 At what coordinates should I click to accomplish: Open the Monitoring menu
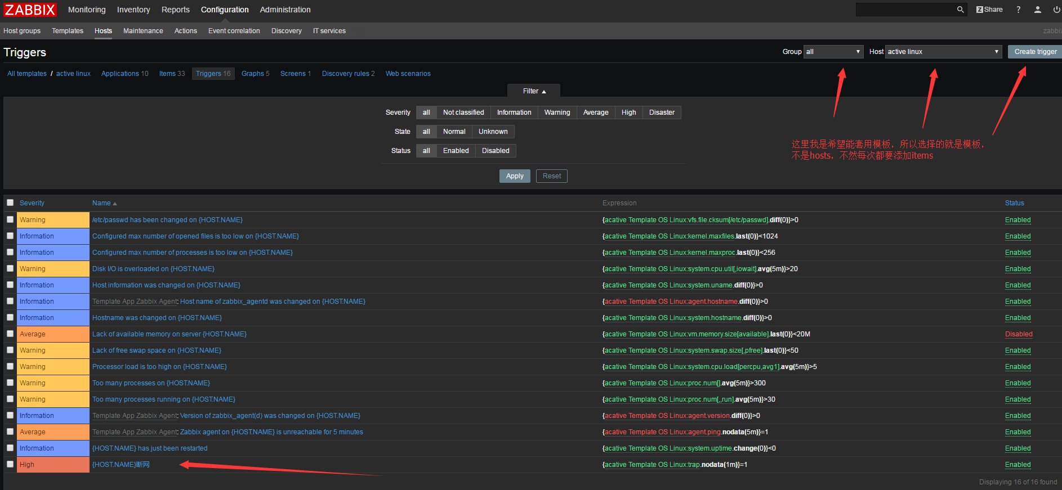(x=87, y=10)
